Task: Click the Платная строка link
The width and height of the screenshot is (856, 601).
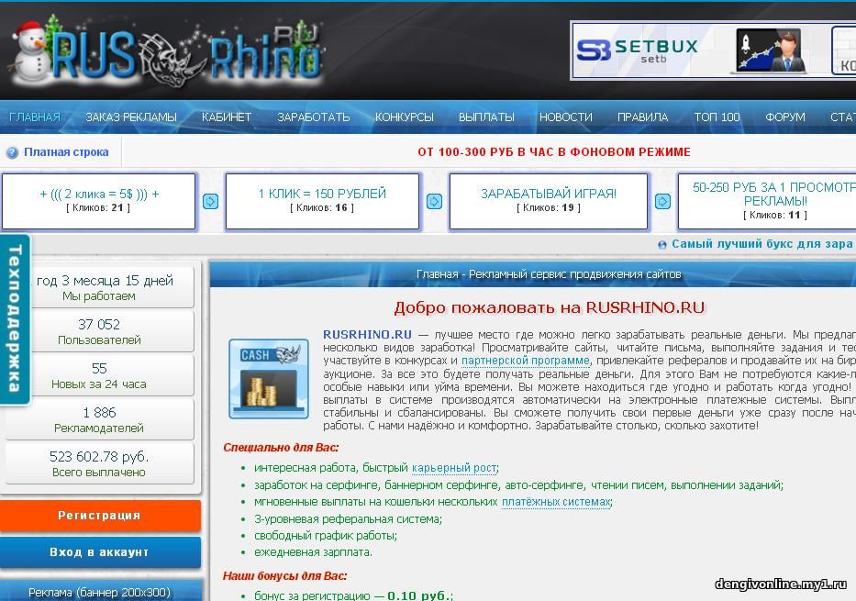Action: (66, 152)
